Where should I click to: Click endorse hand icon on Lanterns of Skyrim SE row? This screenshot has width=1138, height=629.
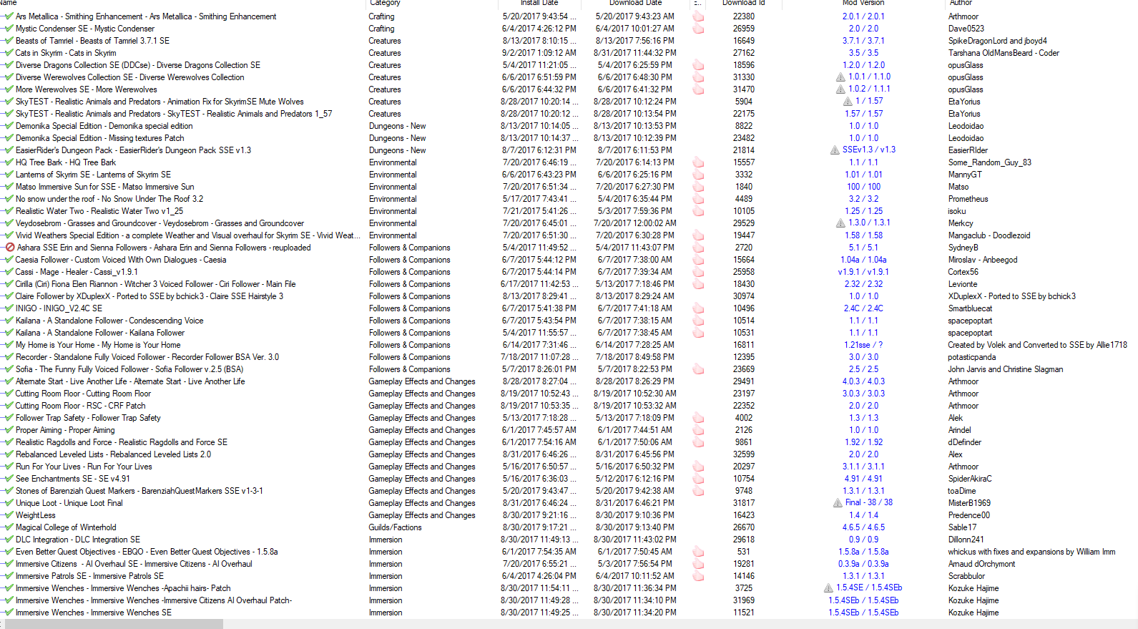point(698,175)
